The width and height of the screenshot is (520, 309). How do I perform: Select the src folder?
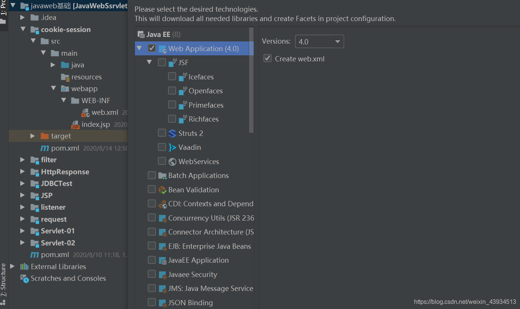[x=56, y=41]
